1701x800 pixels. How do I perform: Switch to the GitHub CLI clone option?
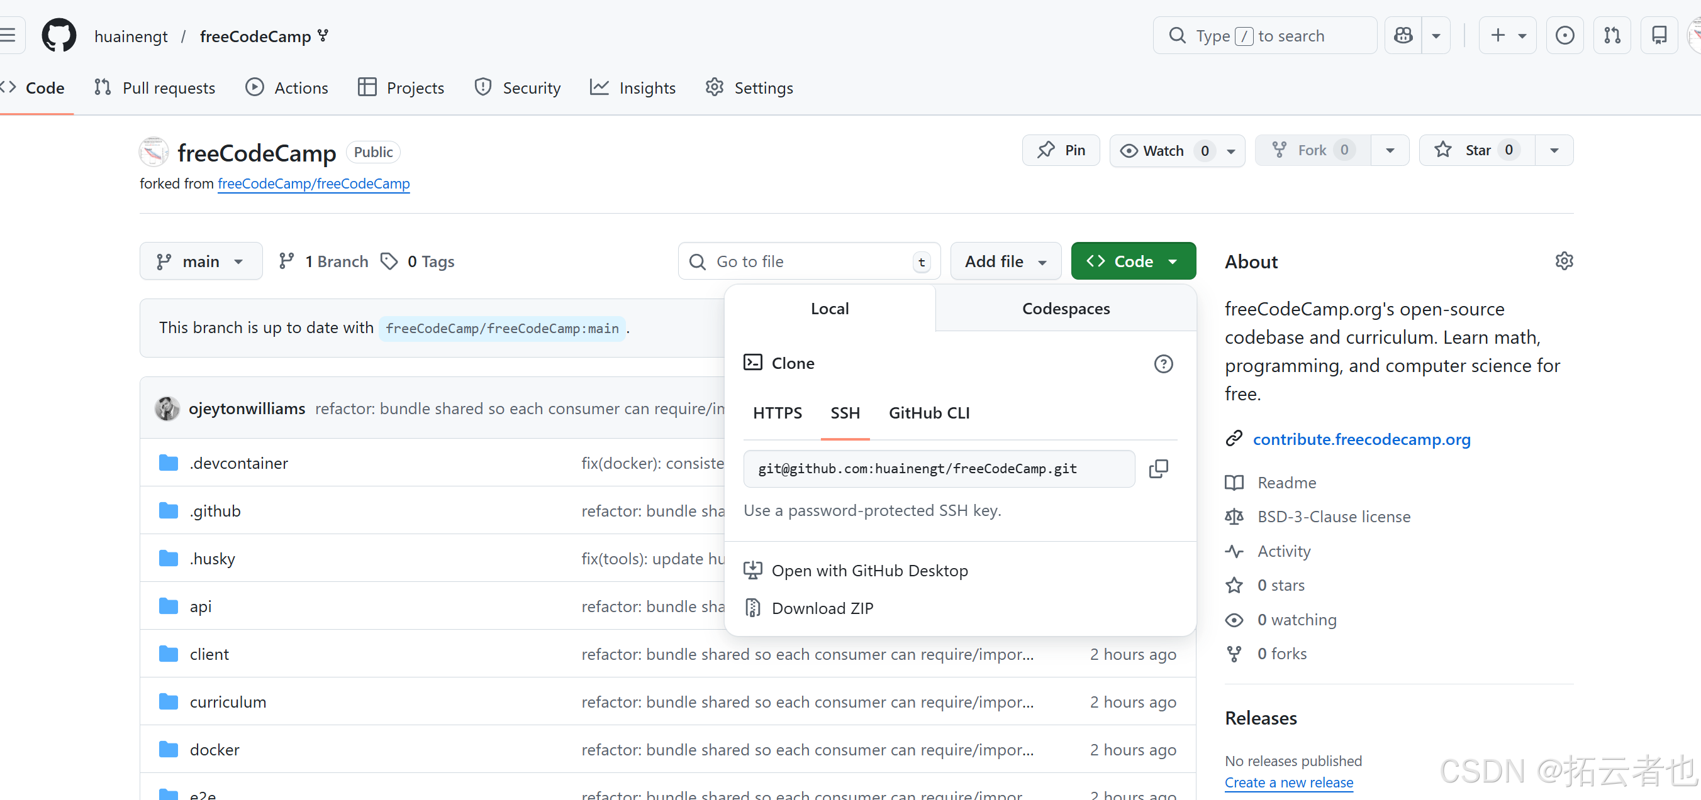click(929, 413)
